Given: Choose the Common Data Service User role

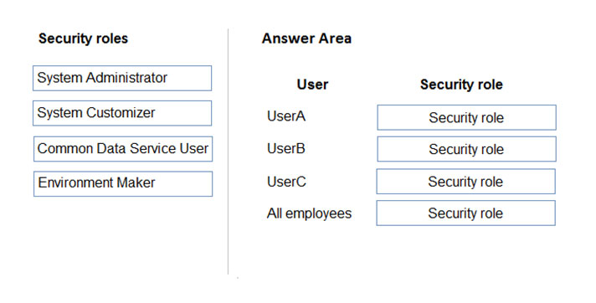Looking at the screenshot, I should pyautogui.click(x=123, y=149).
